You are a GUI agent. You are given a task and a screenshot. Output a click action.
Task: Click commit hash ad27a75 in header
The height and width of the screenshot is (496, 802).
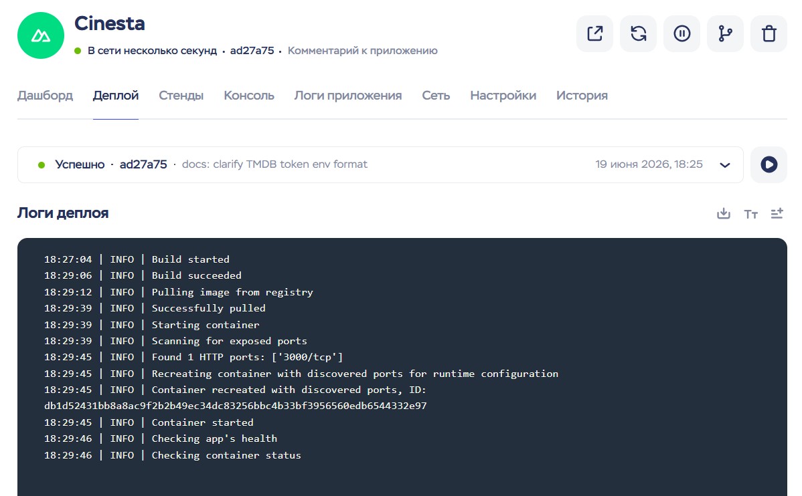click(252, 51)
